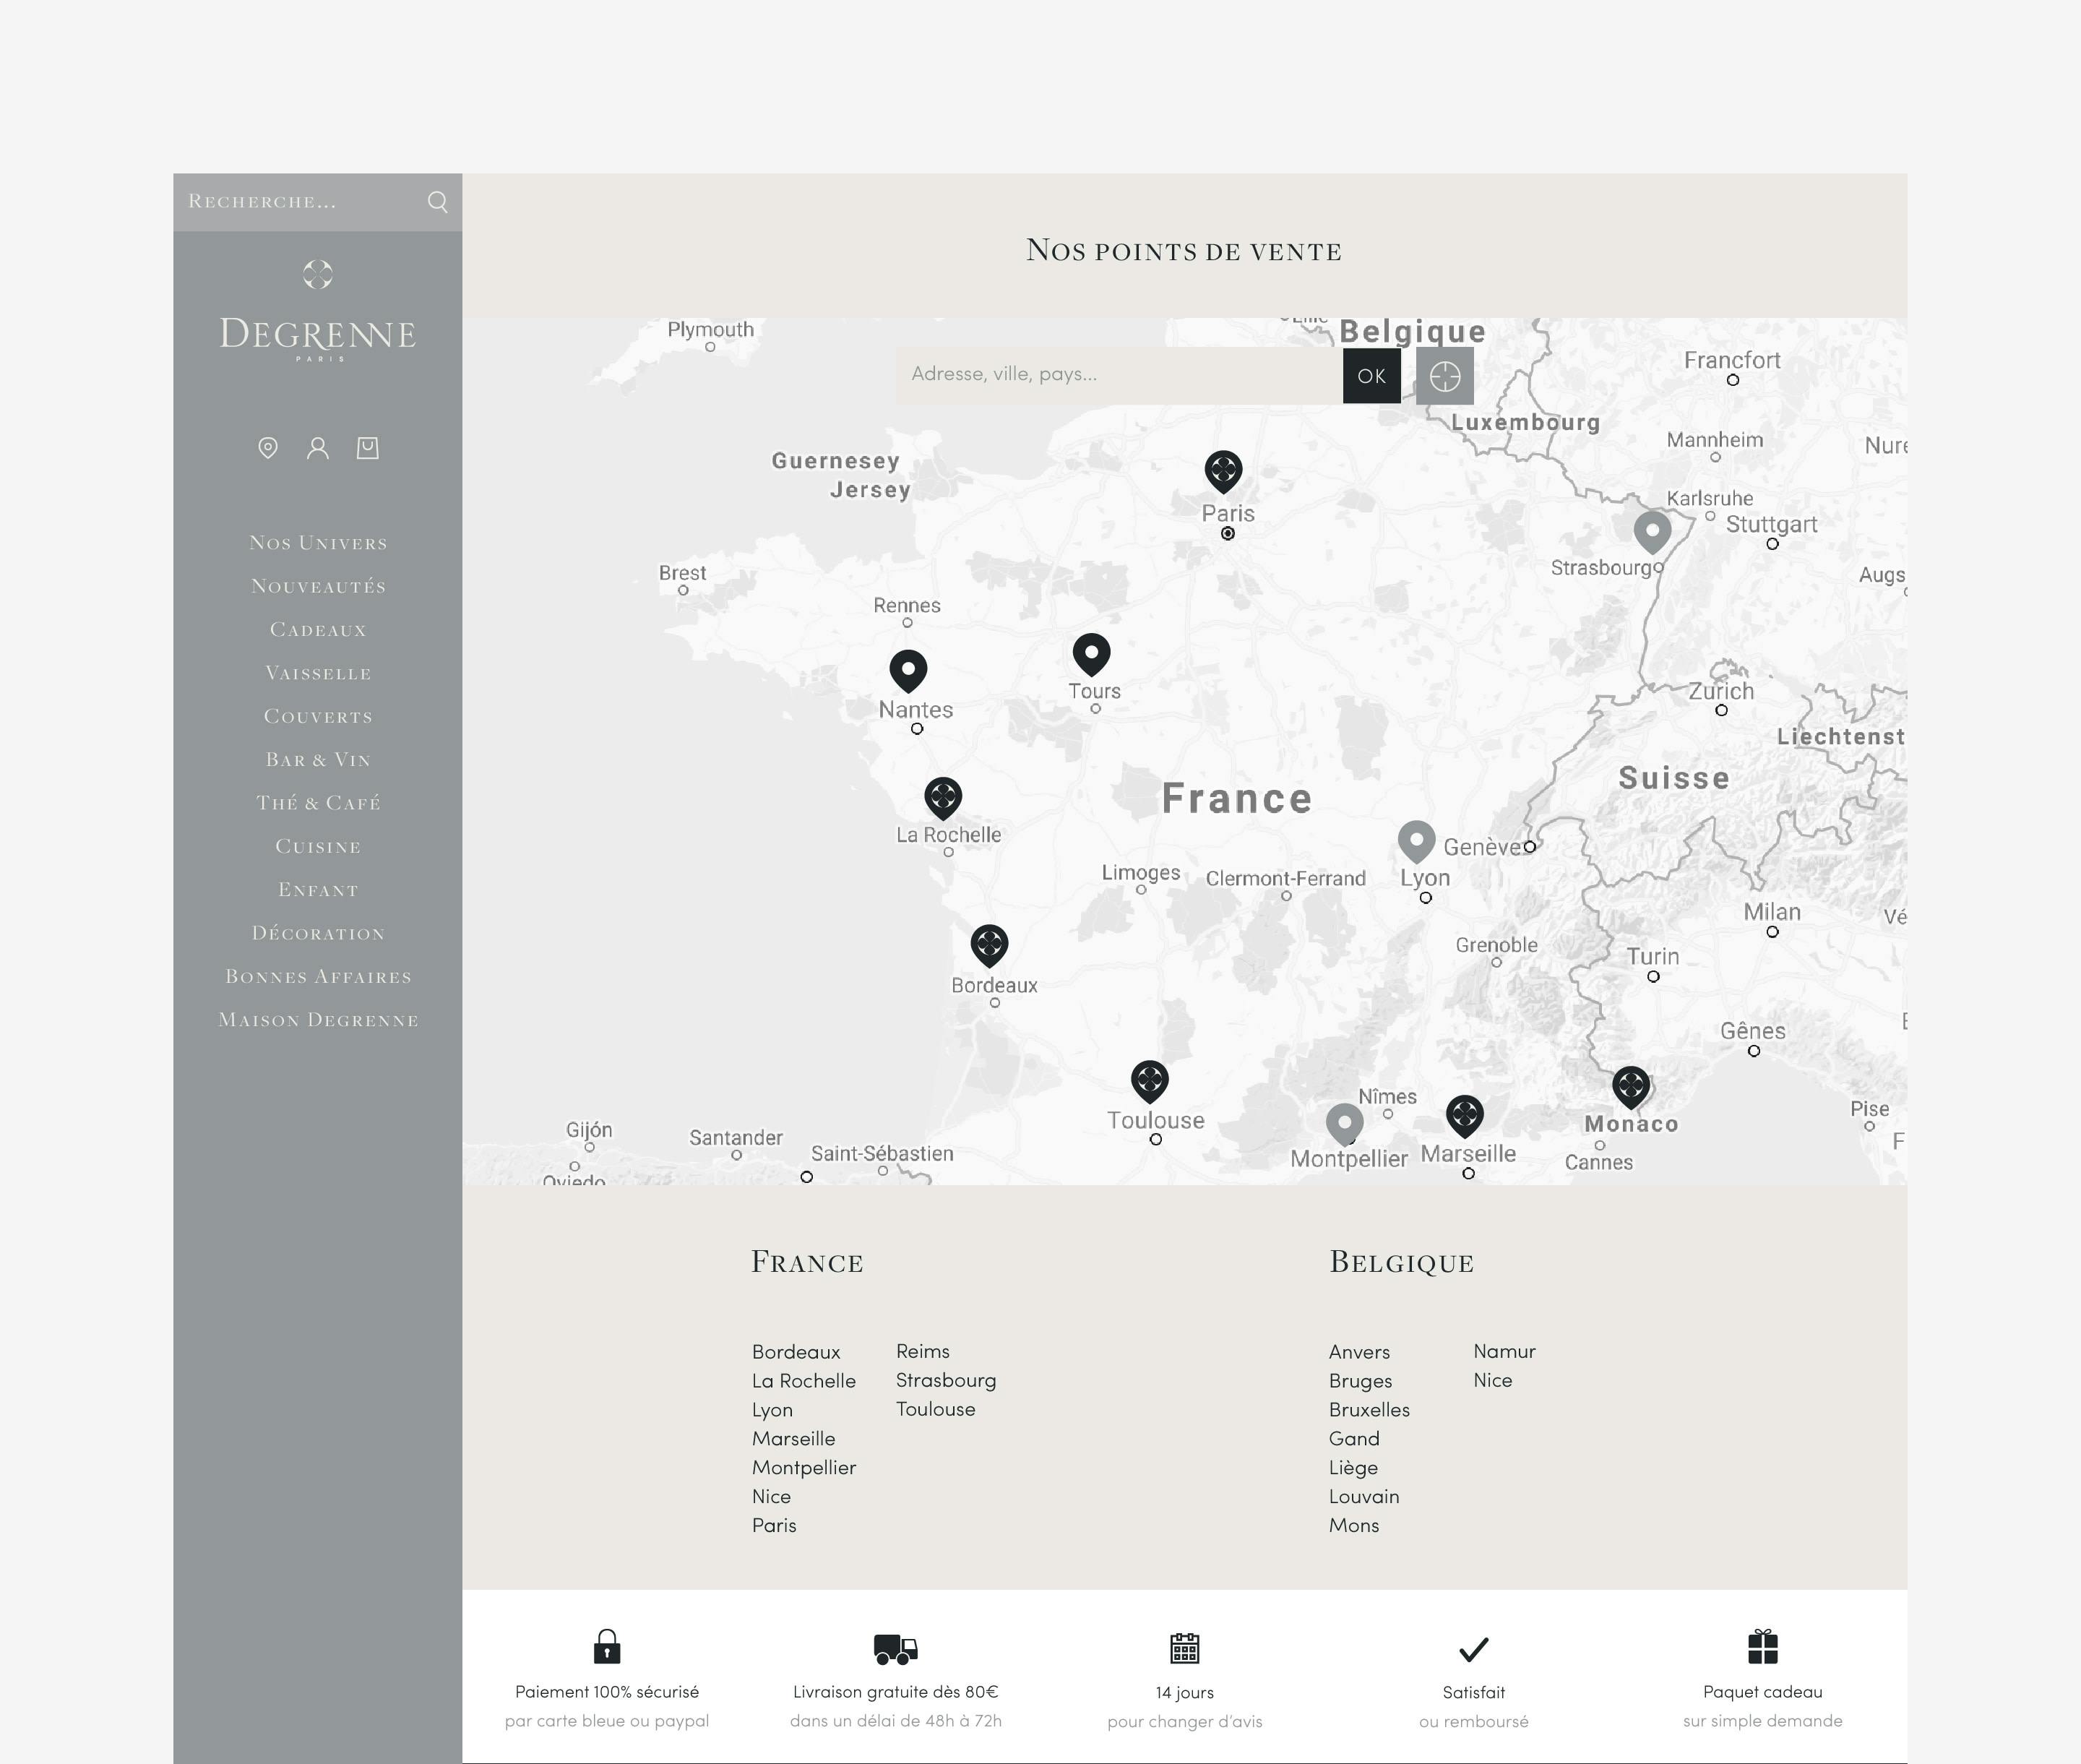Viewport: 2081px width, 1764px height.
Task: Click the Degrenne Paris logo
Action: click(x=318, y=312)
